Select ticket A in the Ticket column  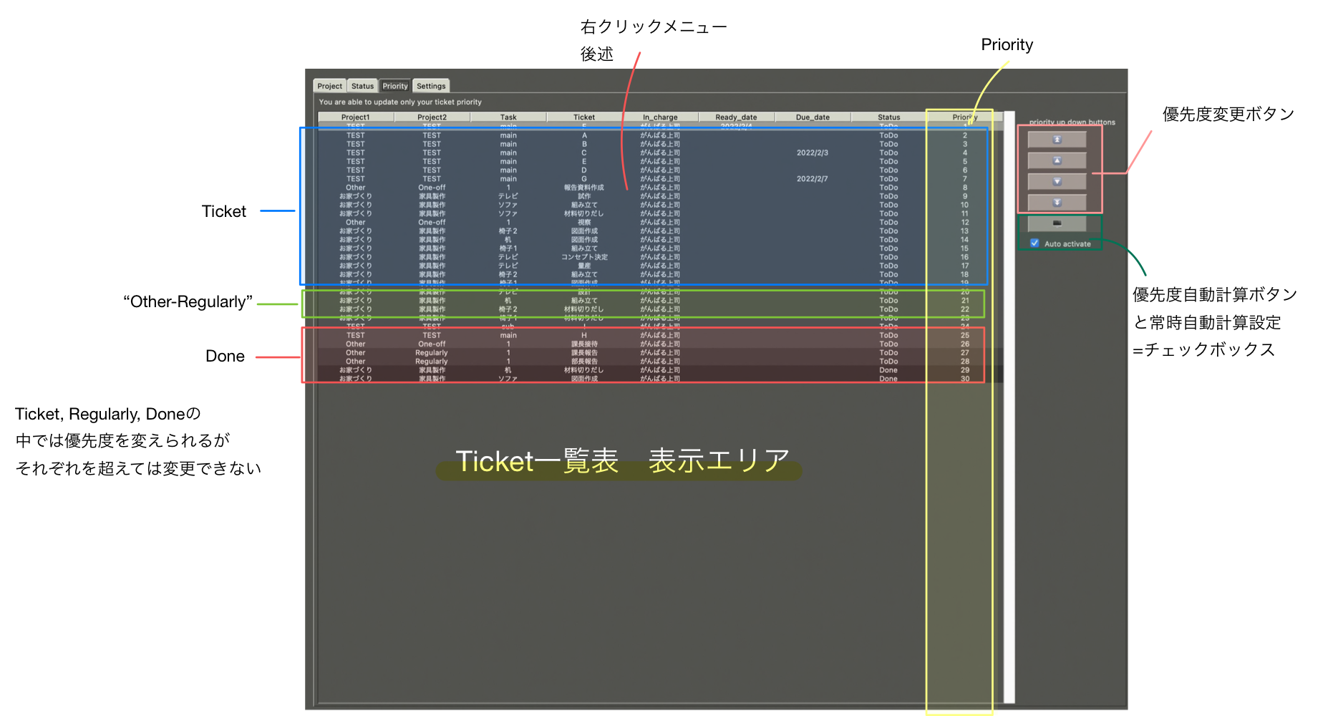(x=584, y=135)
